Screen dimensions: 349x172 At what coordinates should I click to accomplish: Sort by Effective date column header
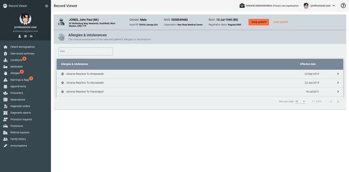[x=308, y=64]
